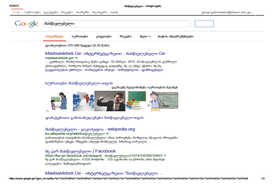This screenshot has height=185, width=274.
Task: Click the chalkboard and books thumbnail
Action: [136, 101]
